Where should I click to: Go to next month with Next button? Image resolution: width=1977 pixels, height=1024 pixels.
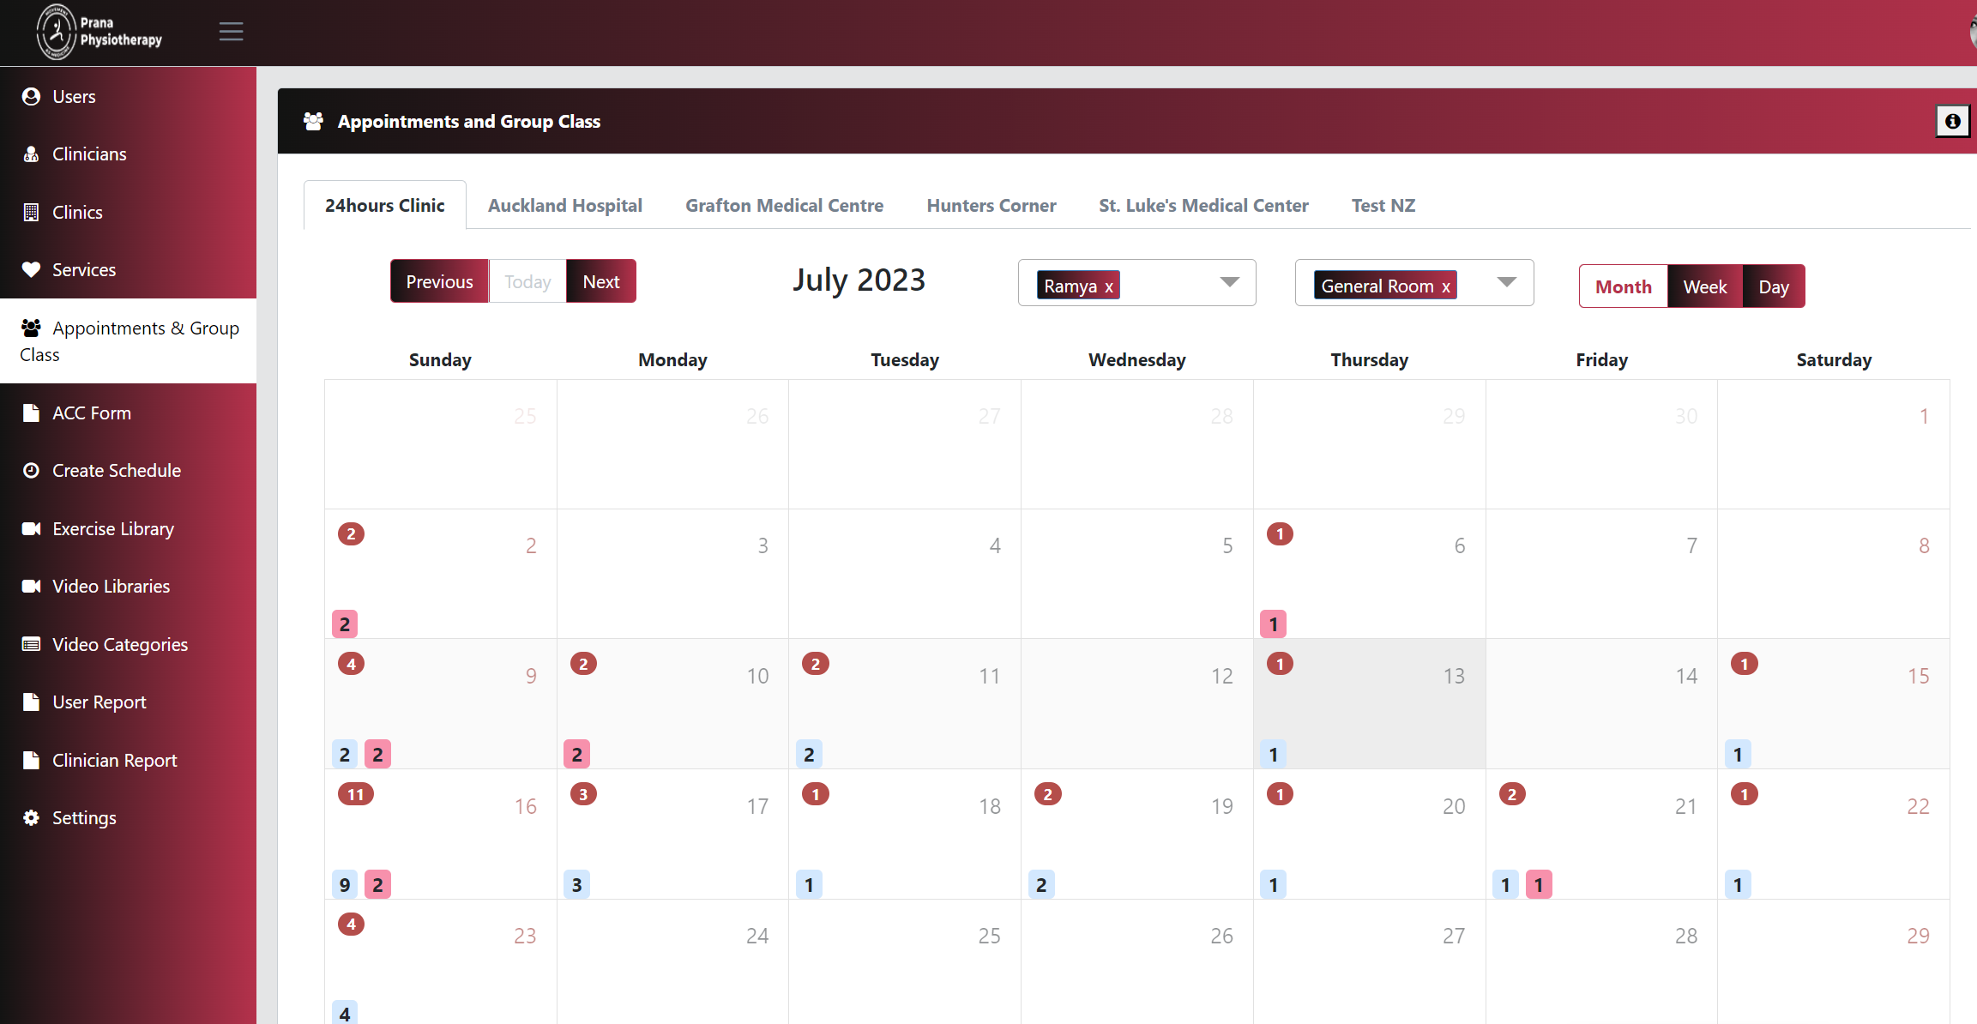point(600,281)
